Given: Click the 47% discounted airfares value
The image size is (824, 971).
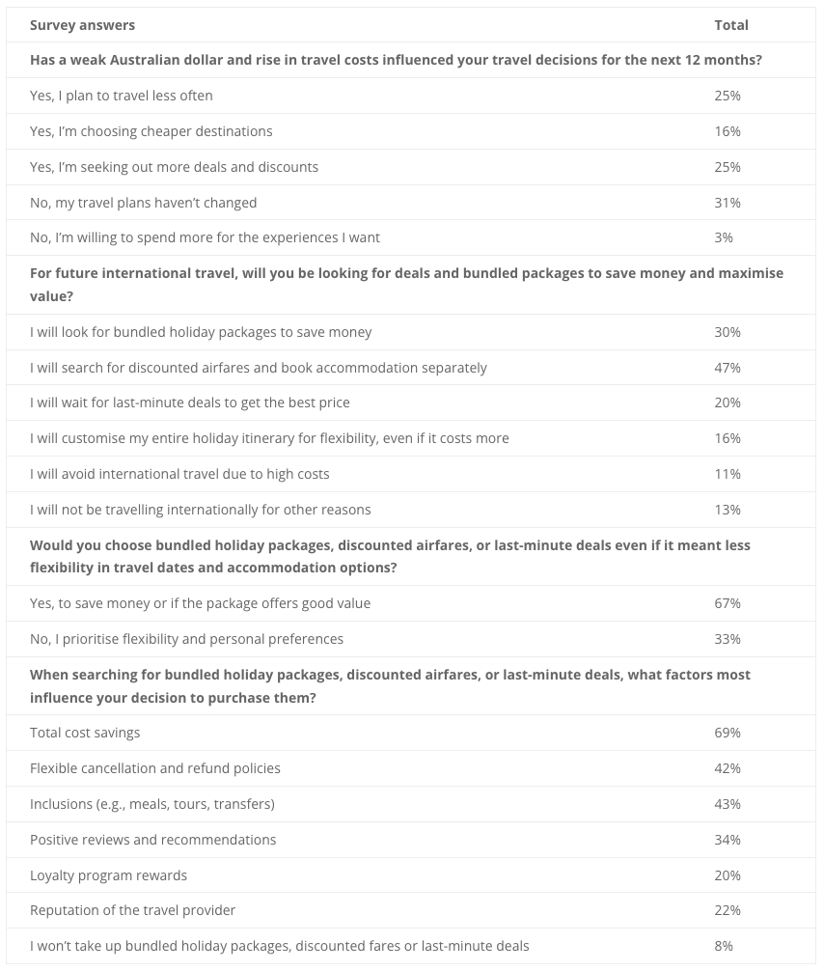Looking at the screenshot, I should 728,368.
